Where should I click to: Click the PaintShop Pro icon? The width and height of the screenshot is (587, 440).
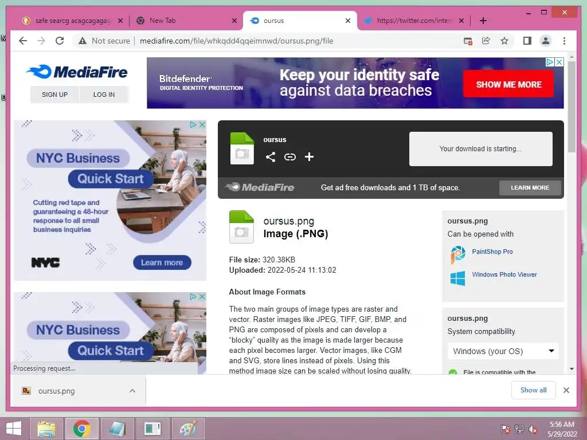(458, 255)
